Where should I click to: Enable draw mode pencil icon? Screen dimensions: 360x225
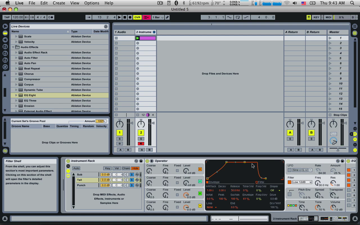pos(167,17)
